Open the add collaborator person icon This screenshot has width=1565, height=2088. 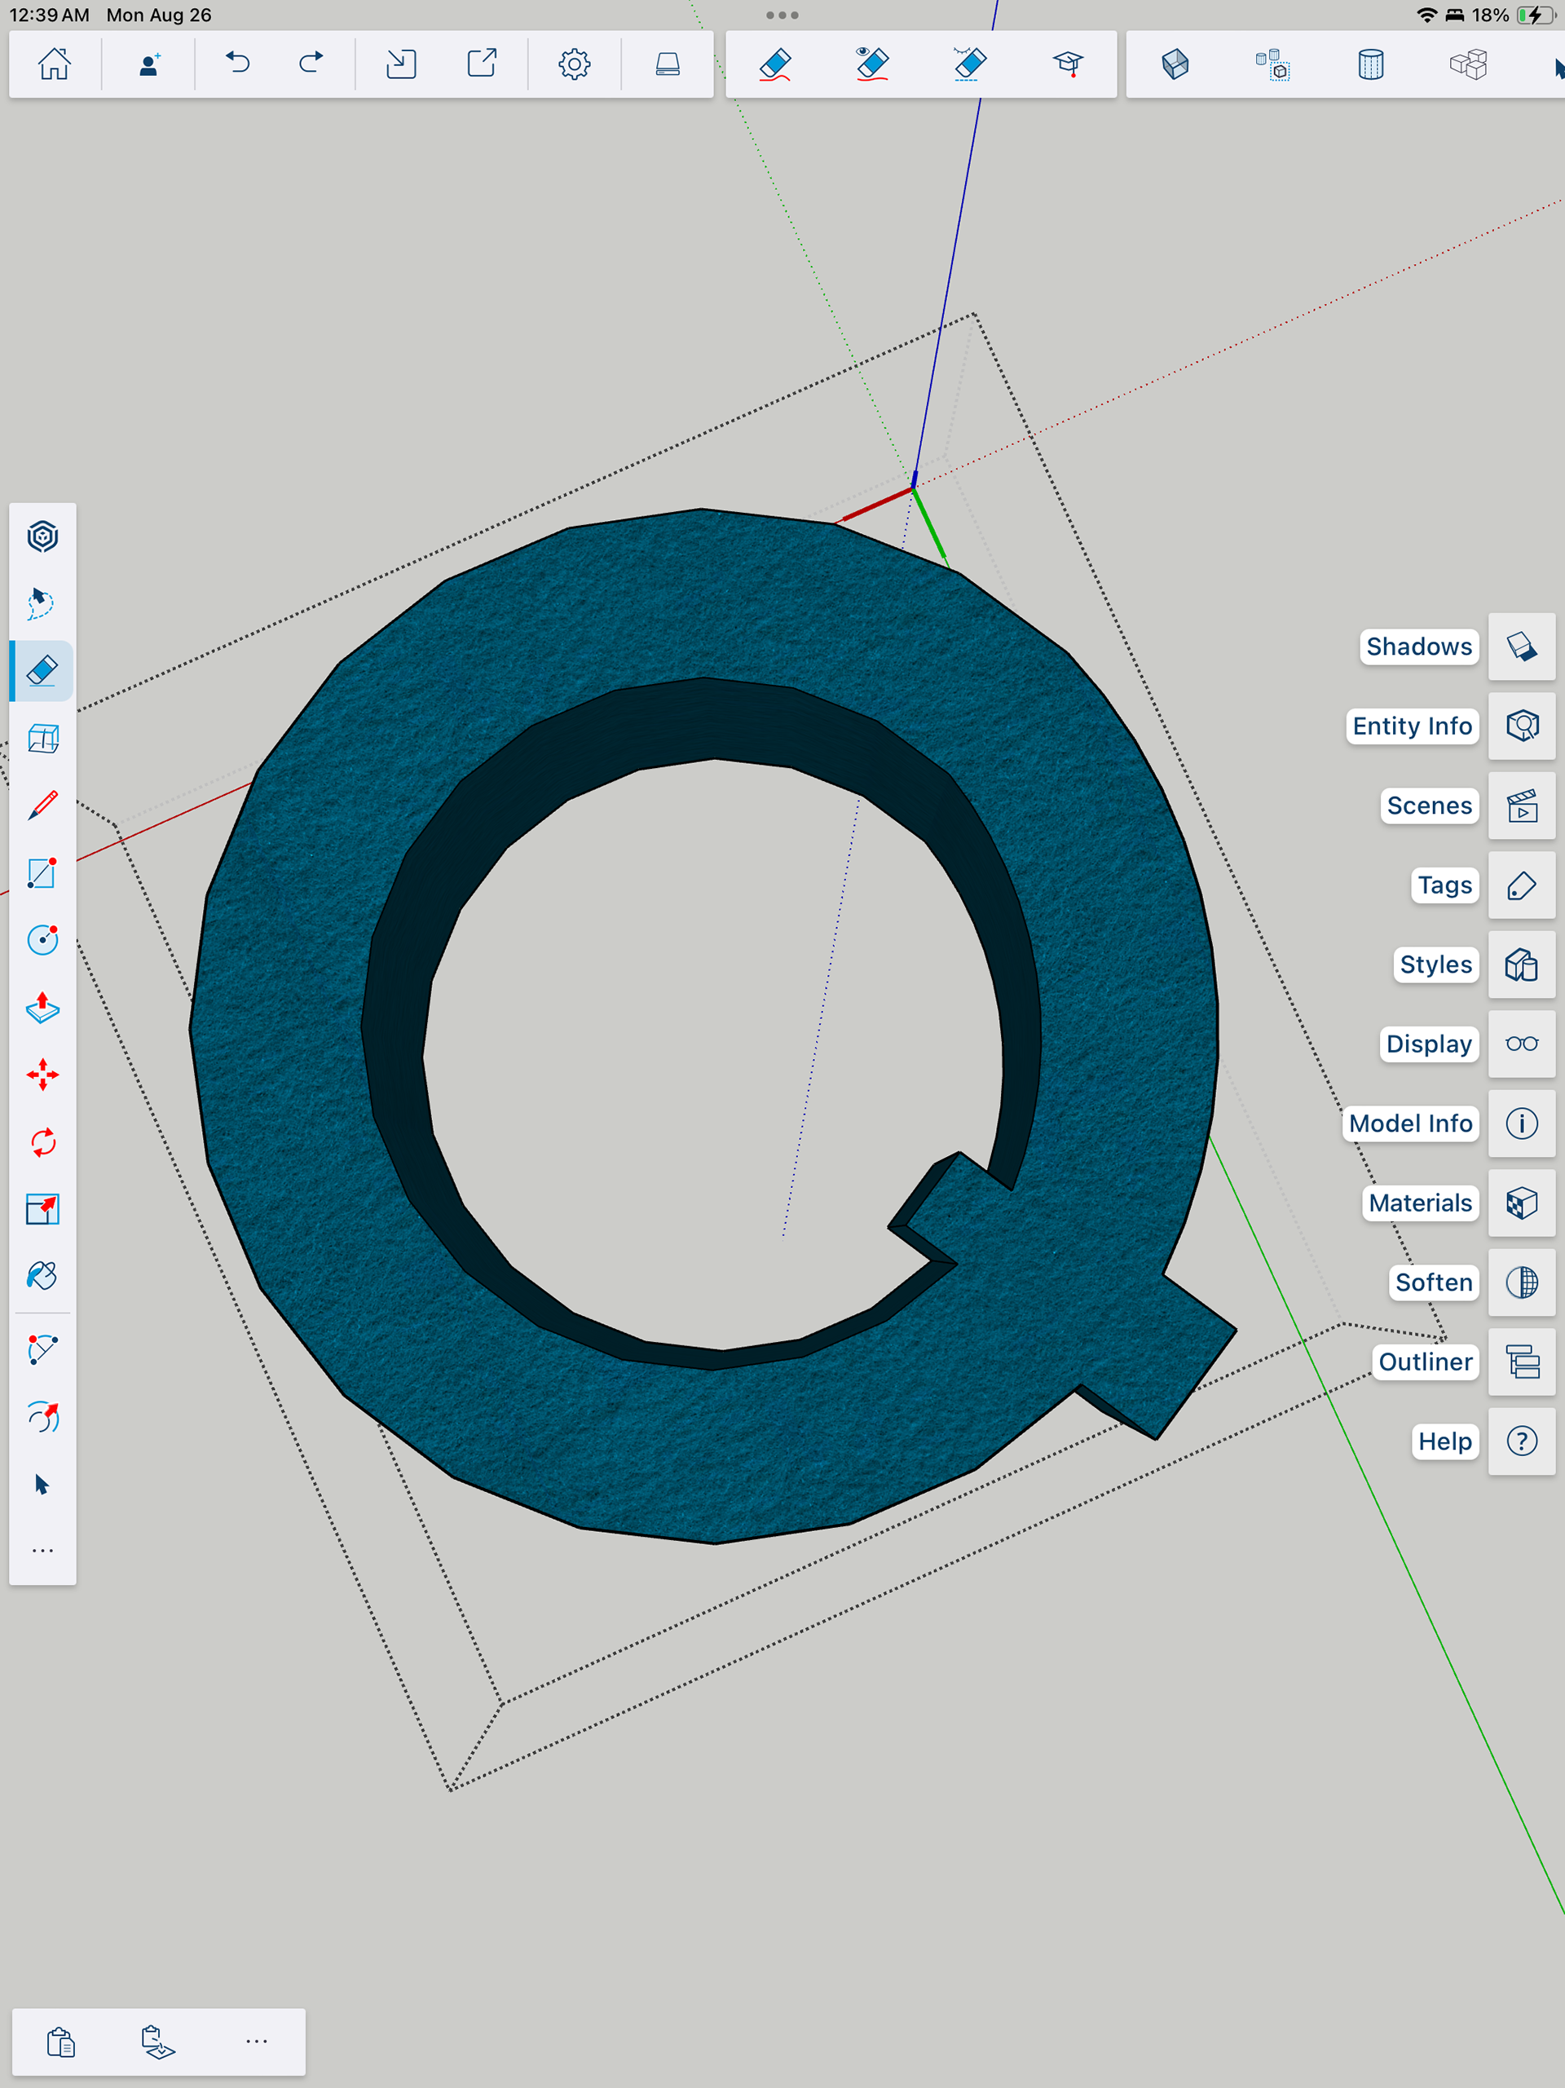click(x=148, y=64)
